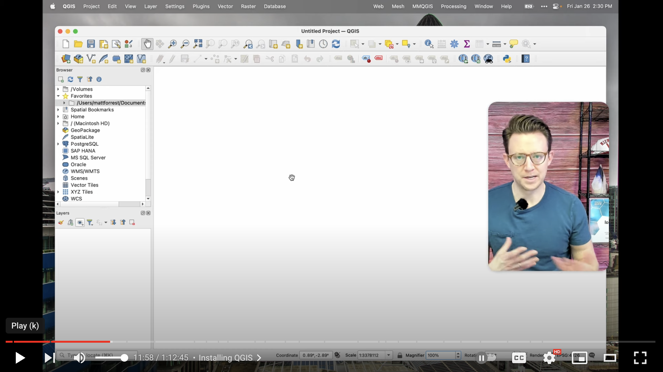Toggle the scale lock icon
Viewport: 663px width, 372px height.
pyautogui.click(x=400, y=355)
